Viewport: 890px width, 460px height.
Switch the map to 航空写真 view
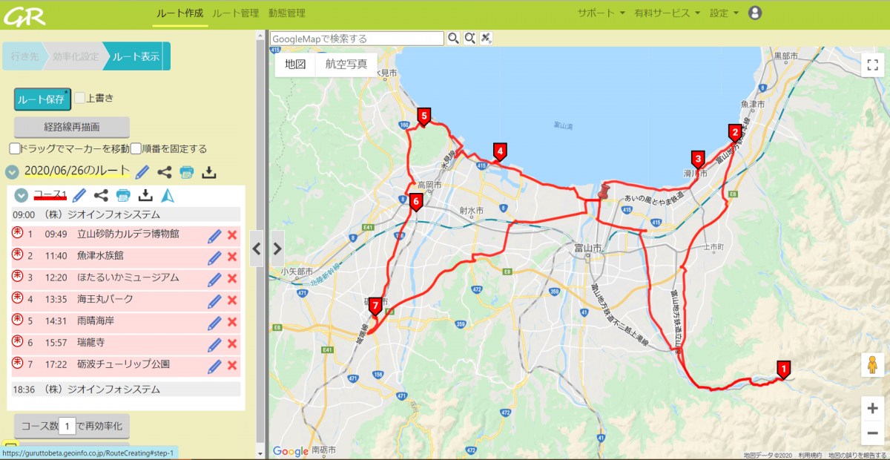[x=346, y=65]
